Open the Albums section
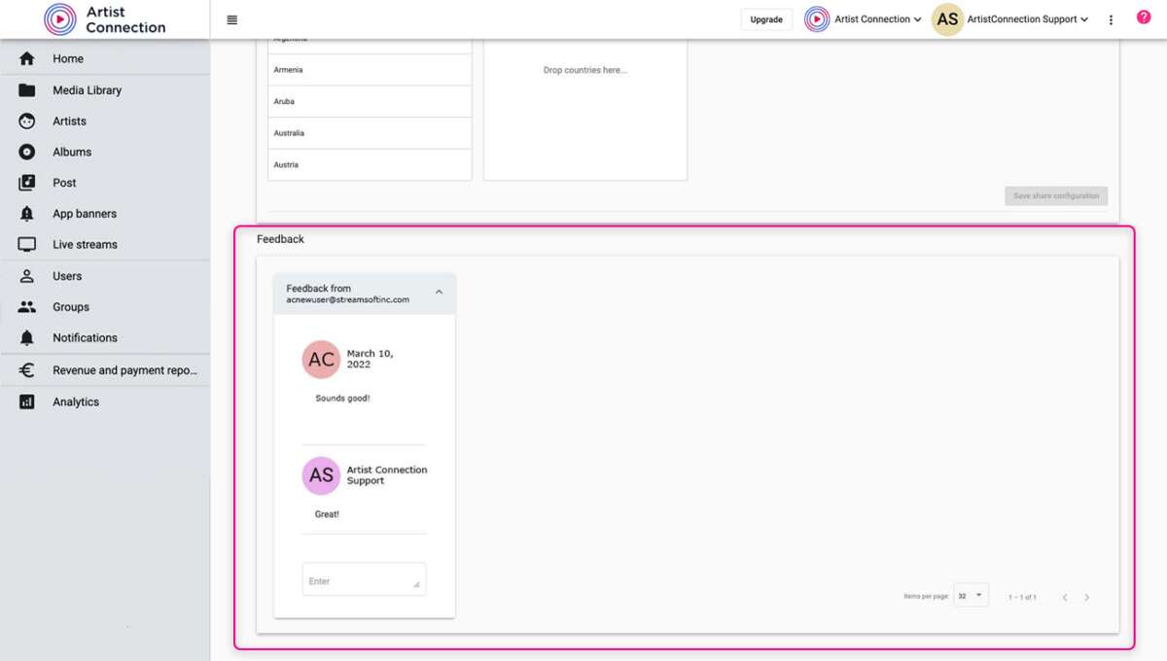 pos(72,152)
